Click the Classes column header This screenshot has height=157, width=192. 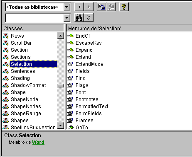coord(33,28)
